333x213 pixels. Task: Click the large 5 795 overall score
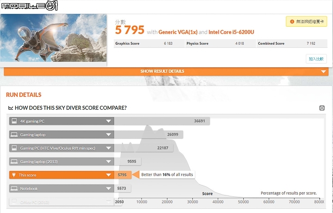coord(130,30)
